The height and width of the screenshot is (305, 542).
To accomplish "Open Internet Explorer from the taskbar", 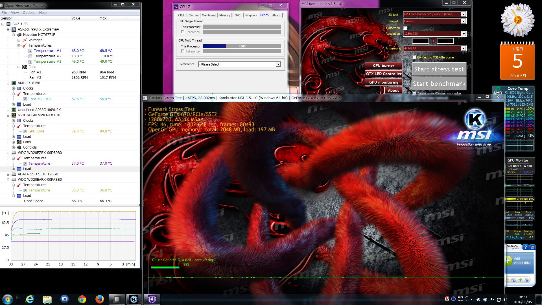I will point(30,299).
